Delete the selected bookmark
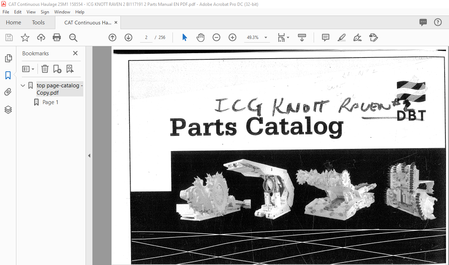Image resolution: width=449 pixels, height=265 pixels. coord(45,69)
